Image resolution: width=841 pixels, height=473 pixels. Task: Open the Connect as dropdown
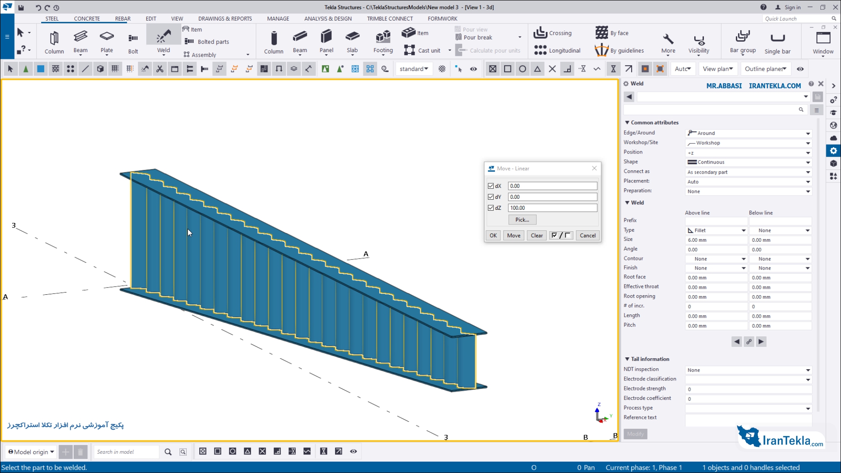[748, 172]
